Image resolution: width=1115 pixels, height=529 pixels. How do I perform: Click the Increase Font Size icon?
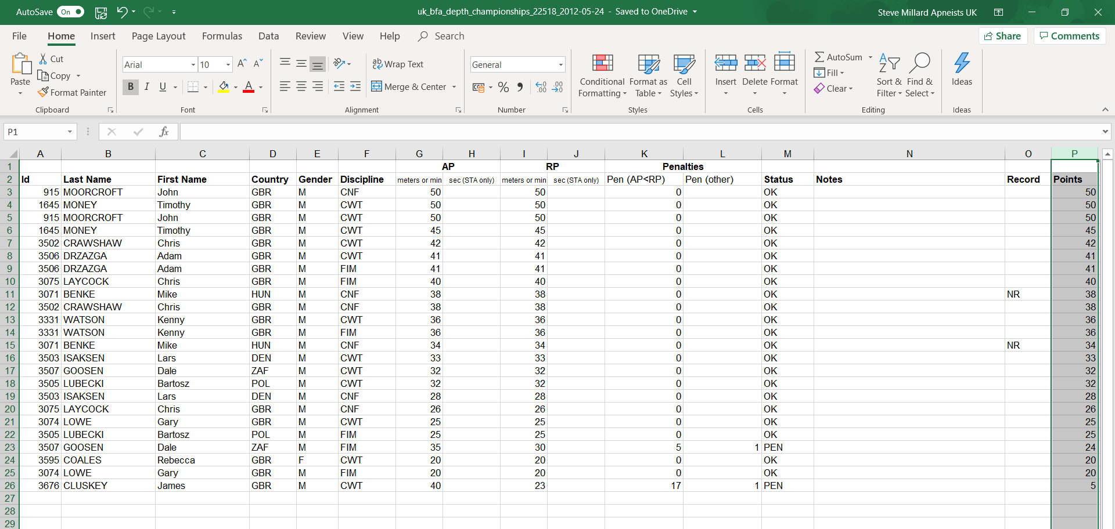click(242, 64)
